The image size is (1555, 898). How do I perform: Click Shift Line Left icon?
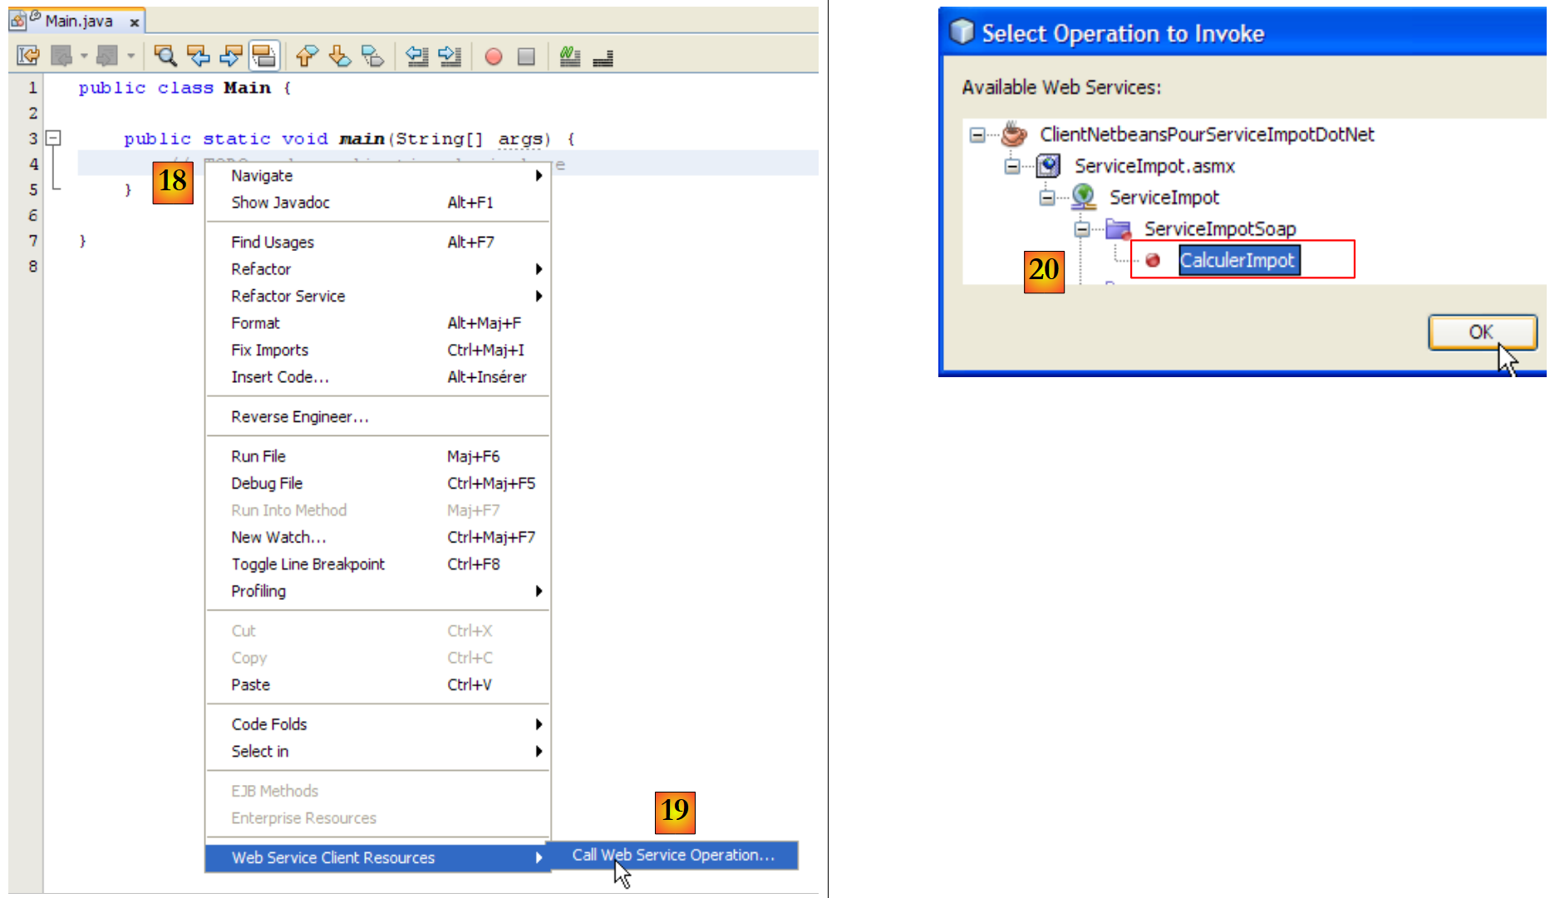point(416,56)
